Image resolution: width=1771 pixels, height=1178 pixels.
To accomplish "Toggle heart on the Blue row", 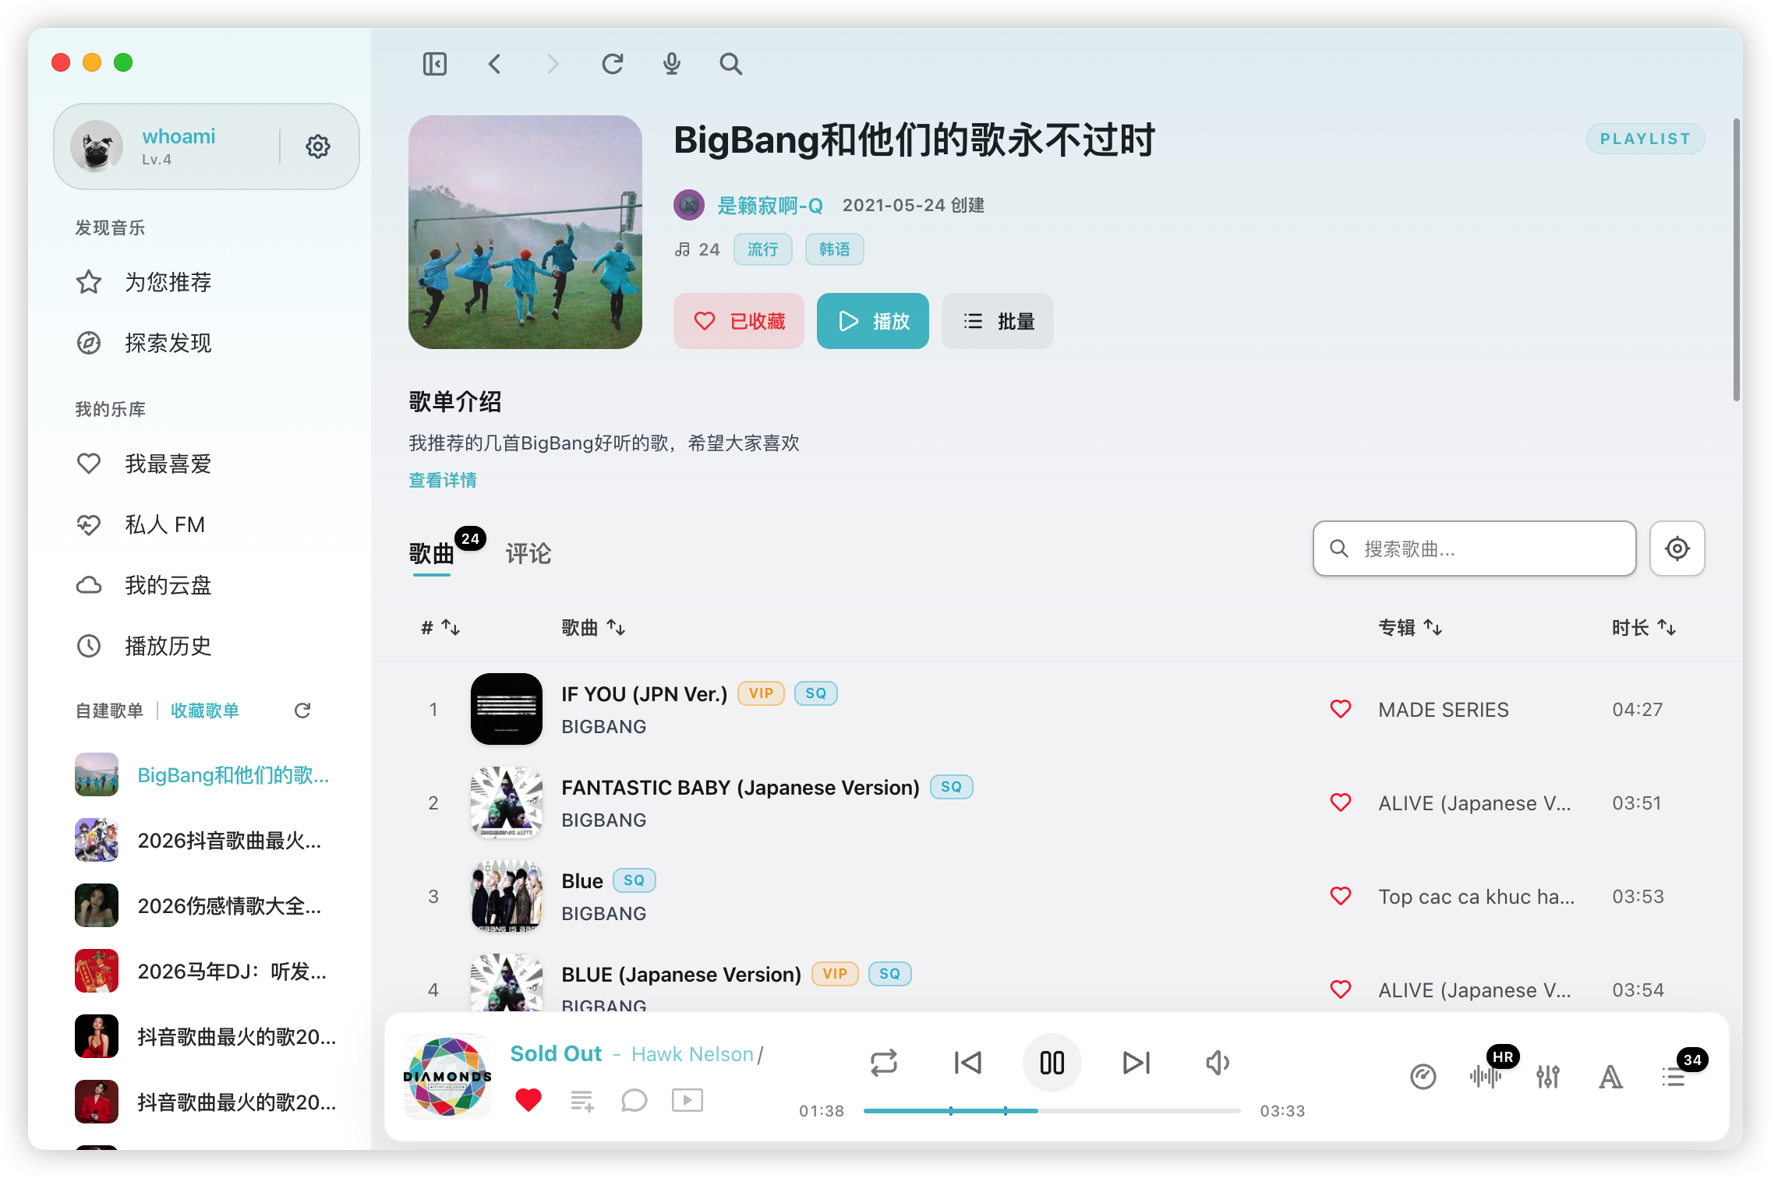I will click(1341, 896).
